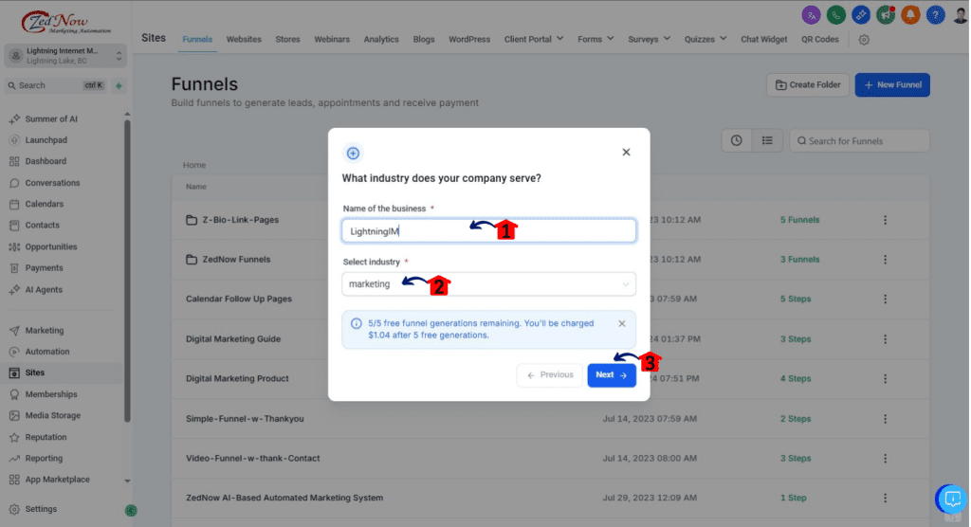Switch to the Websites tab
The height and width of the screenshot is (527, 971).
tap(244, 39)
